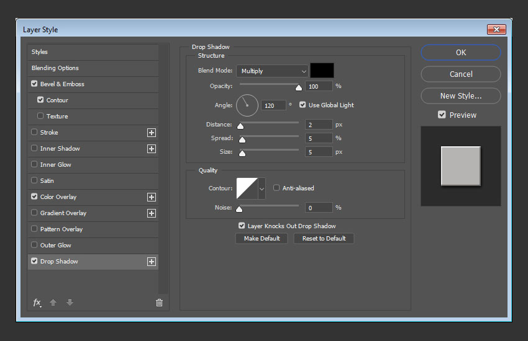528x341 pixels.
Task: Enable the Satin checkbox
Action: 34,180
